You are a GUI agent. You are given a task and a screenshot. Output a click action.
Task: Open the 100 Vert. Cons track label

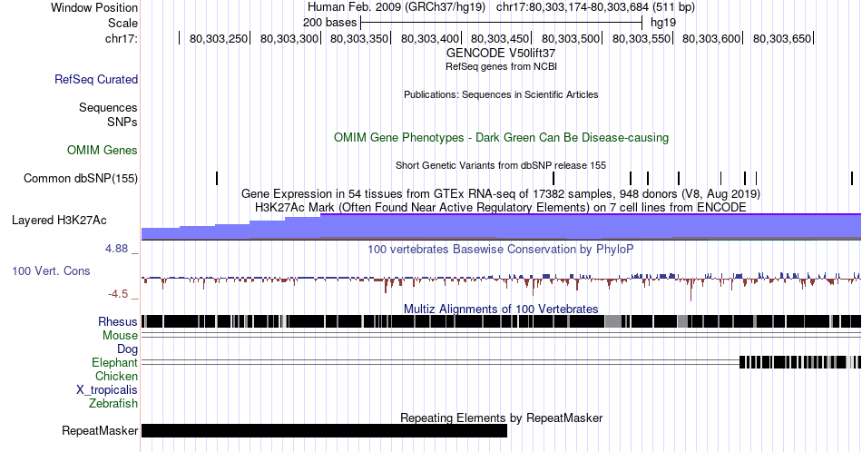[x=51, y=270]
